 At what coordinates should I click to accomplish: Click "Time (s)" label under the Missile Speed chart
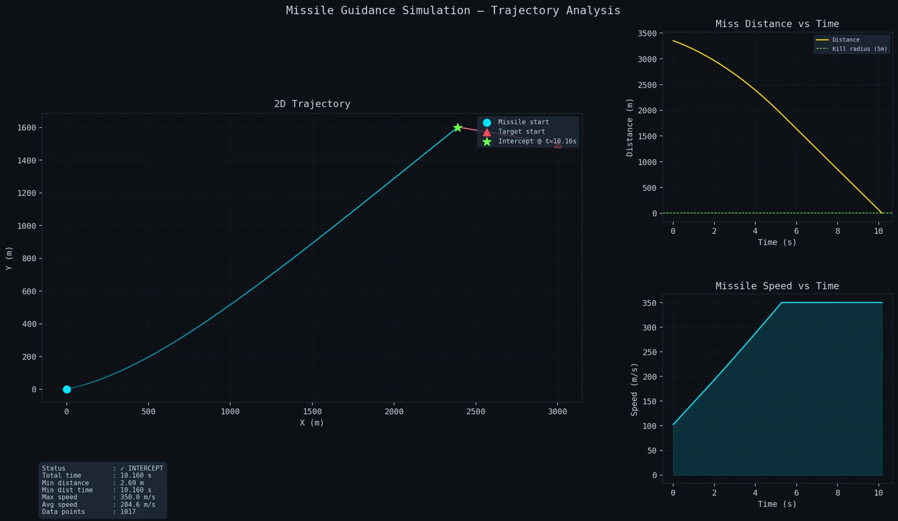pyautogui.click(x=777, y=504)
